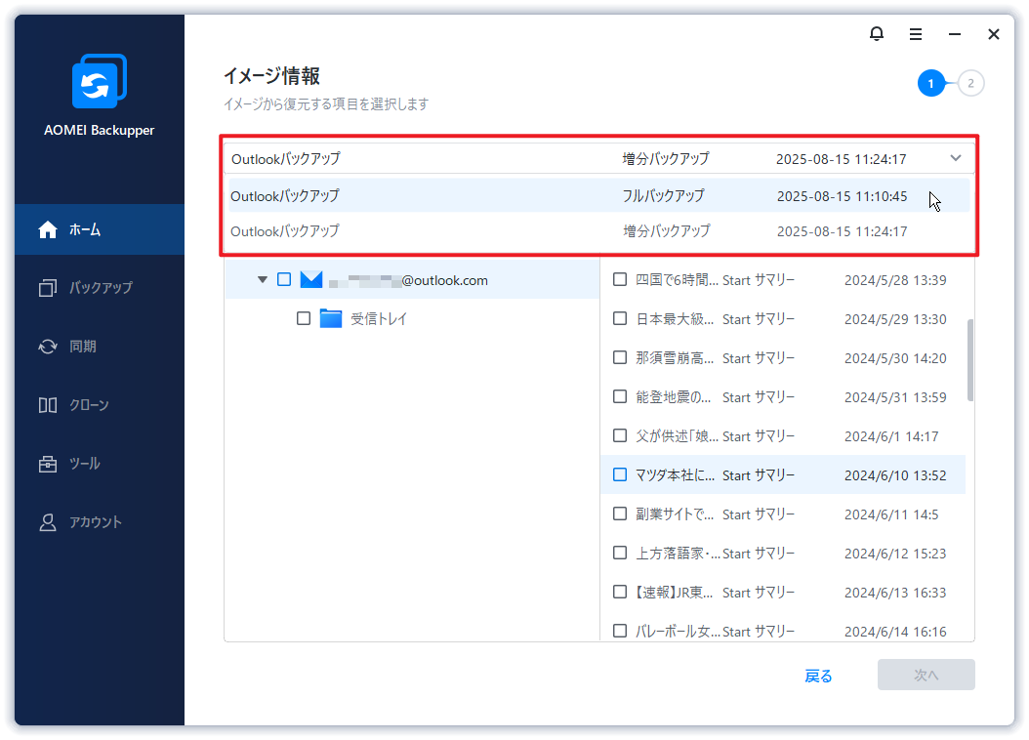Image resolution: width=1029 pixels, height=740 pixels.
Task: Check the 副業サイトで... email checkbox
Action: [x=620, y=514]
